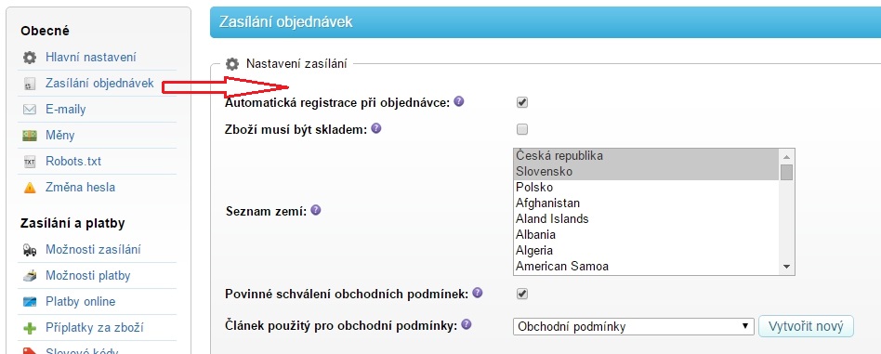Click the credit card icon for Platby online
Viewport: 881px width, 354px height.
[x=30, y=302]
